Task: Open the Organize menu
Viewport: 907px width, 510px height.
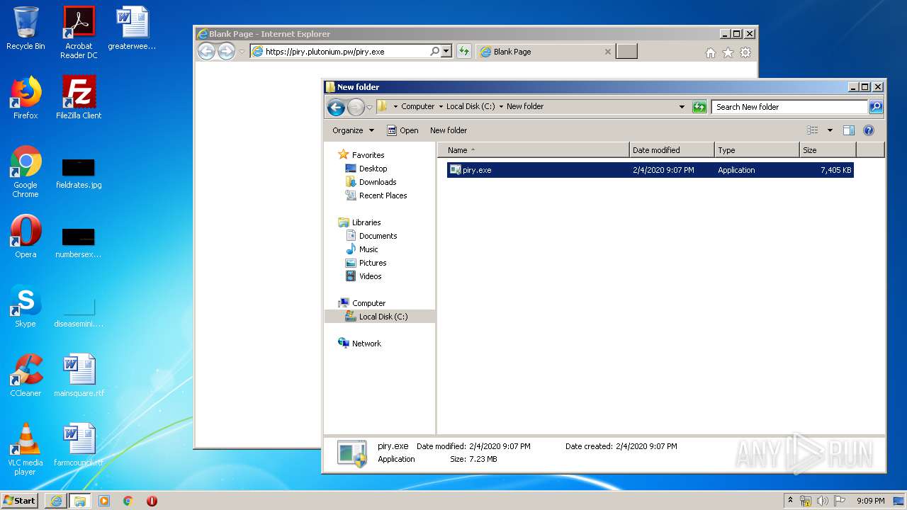Action: click(x=353, y=130)
